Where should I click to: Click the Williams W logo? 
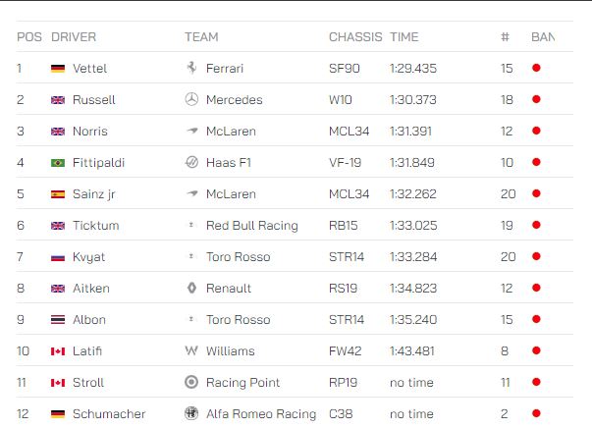click(x=191, y=350)
